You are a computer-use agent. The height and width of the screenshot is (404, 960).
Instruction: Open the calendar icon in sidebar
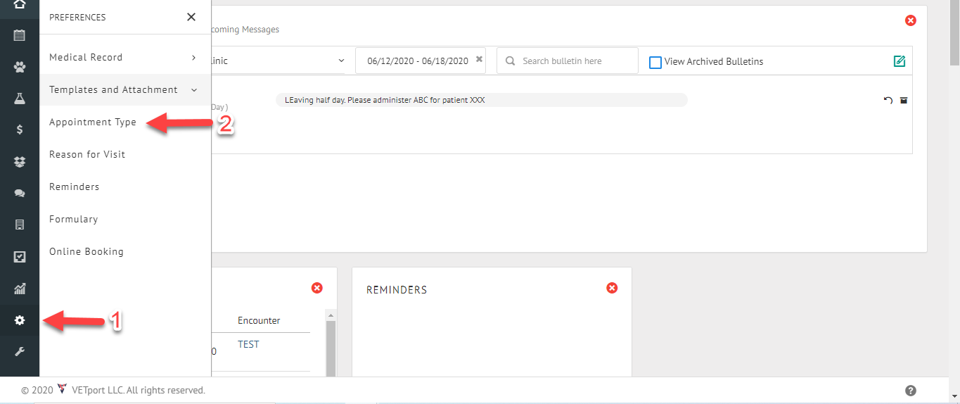point(20,34)
